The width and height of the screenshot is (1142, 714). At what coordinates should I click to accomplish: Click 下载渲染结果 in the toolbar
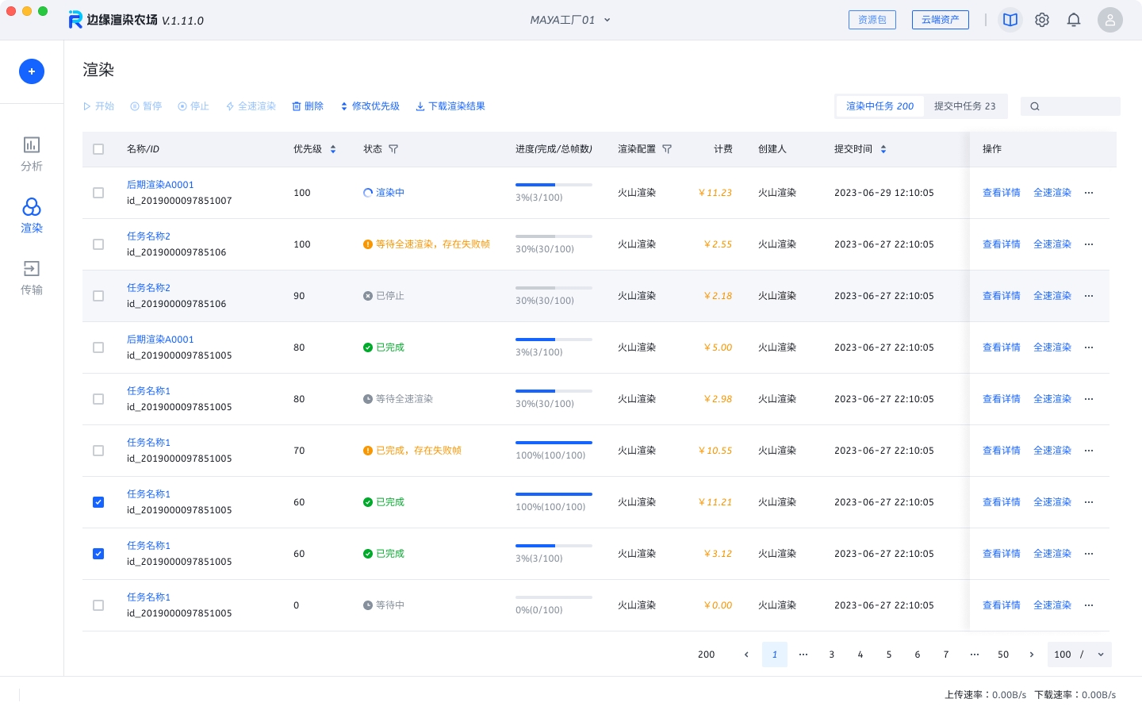click(x=450, y=106)
